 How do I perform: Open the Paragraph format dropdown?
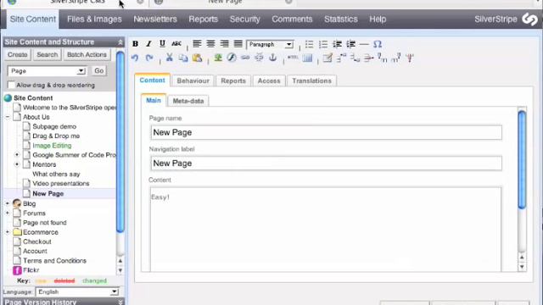[270, 44]
